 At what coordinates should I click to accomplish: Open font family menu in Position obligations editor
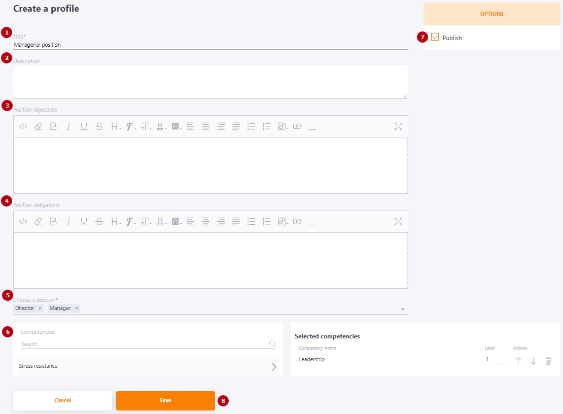pos(131,222)
